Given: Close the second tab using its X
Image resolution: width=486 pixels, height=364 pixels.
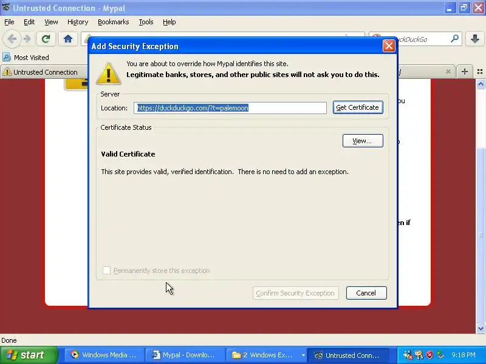Looking at the screenshot, I should pyautogui.click(x=448, y=72).
